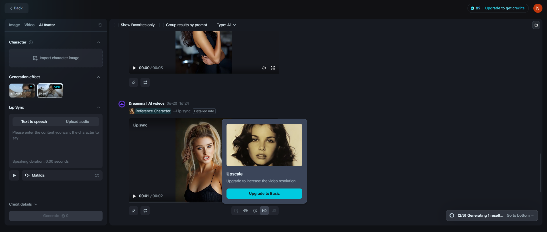This screenshot has width=547, height=232.
Task: Select Upload audio mode
Action: pyautogui.click(x=77, y=122)
